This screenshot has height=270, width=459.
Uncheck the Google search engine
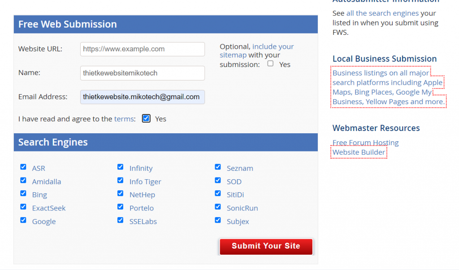point(23,220)
